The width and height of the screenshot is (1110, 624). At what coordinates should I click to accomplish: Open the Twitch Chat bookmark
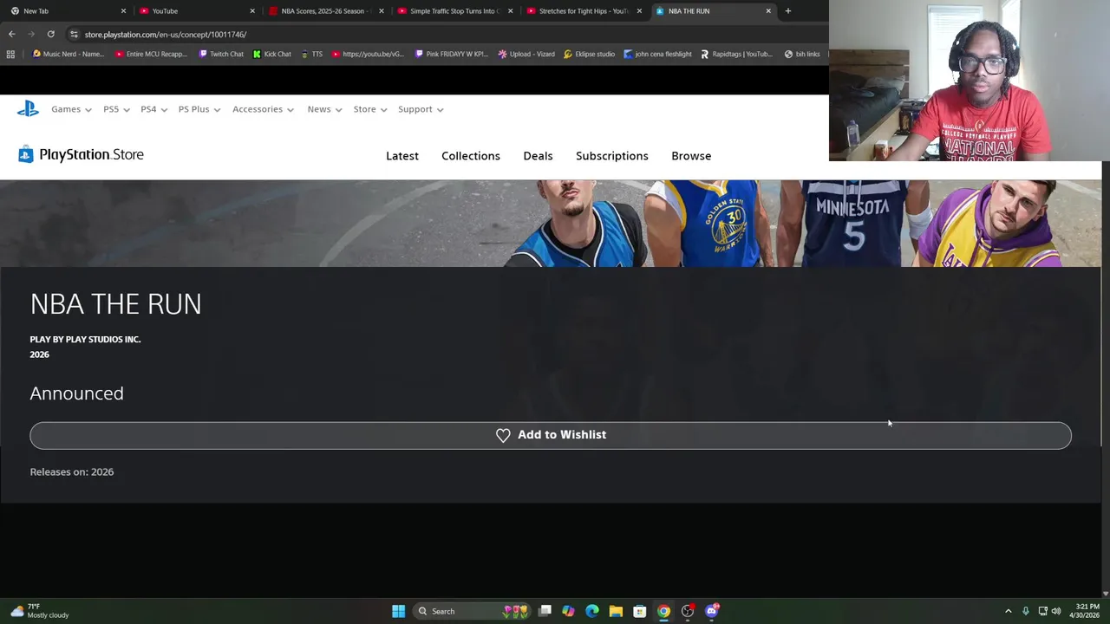pos(221,54)
